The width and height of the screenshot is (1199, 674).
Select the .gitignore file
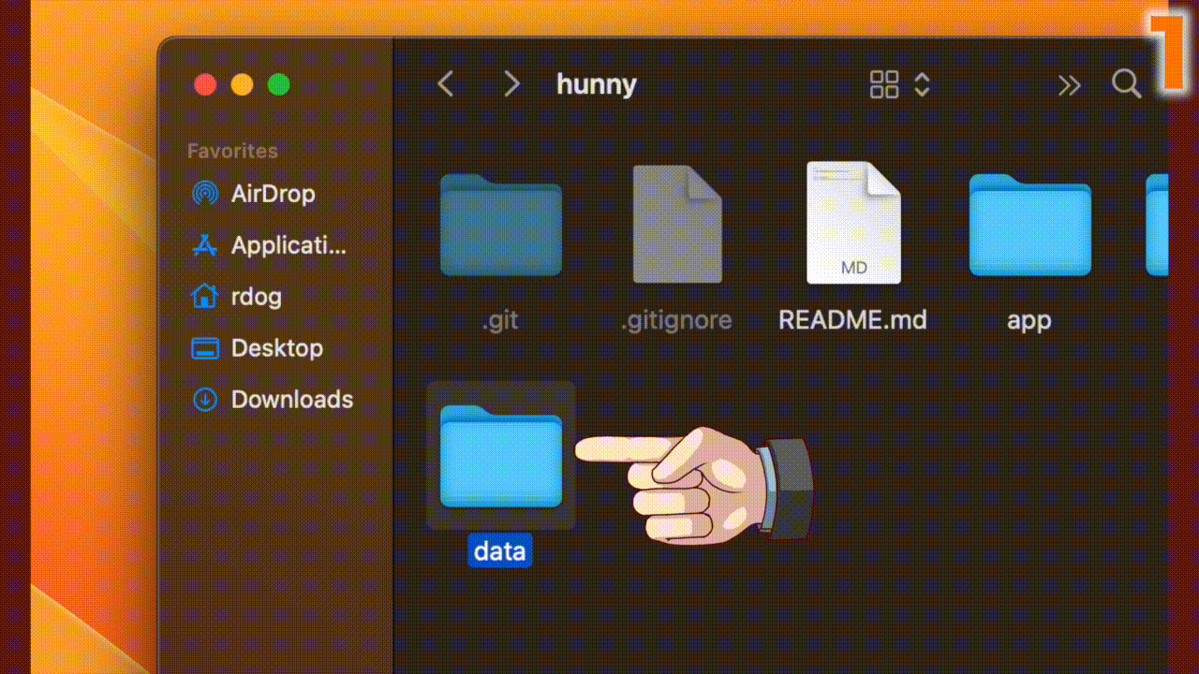(x=676, y=225)
